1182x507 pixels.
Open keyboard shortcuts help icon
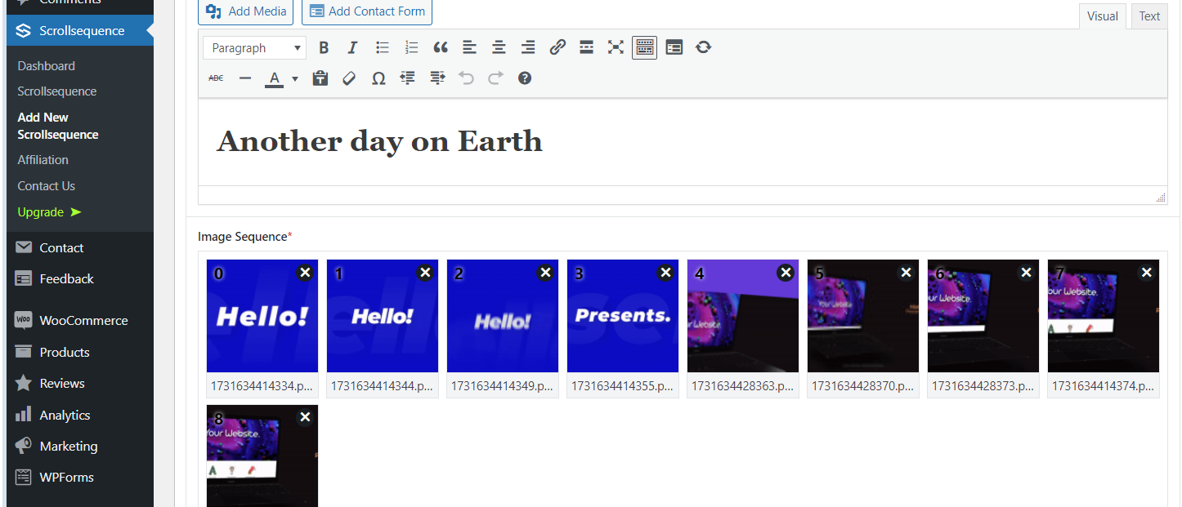(525, 78)
